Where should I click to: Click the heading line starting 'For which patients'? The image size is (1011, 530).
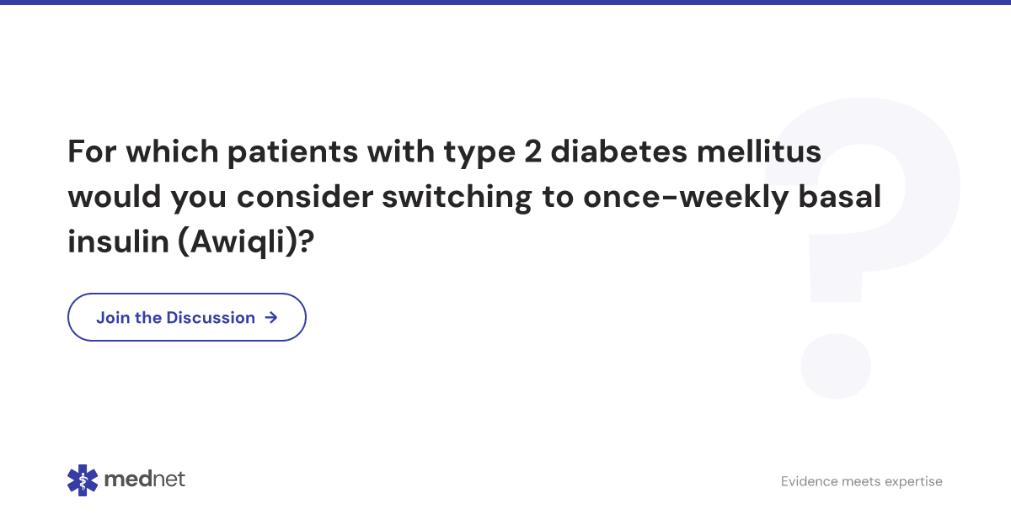pos(444,151)
